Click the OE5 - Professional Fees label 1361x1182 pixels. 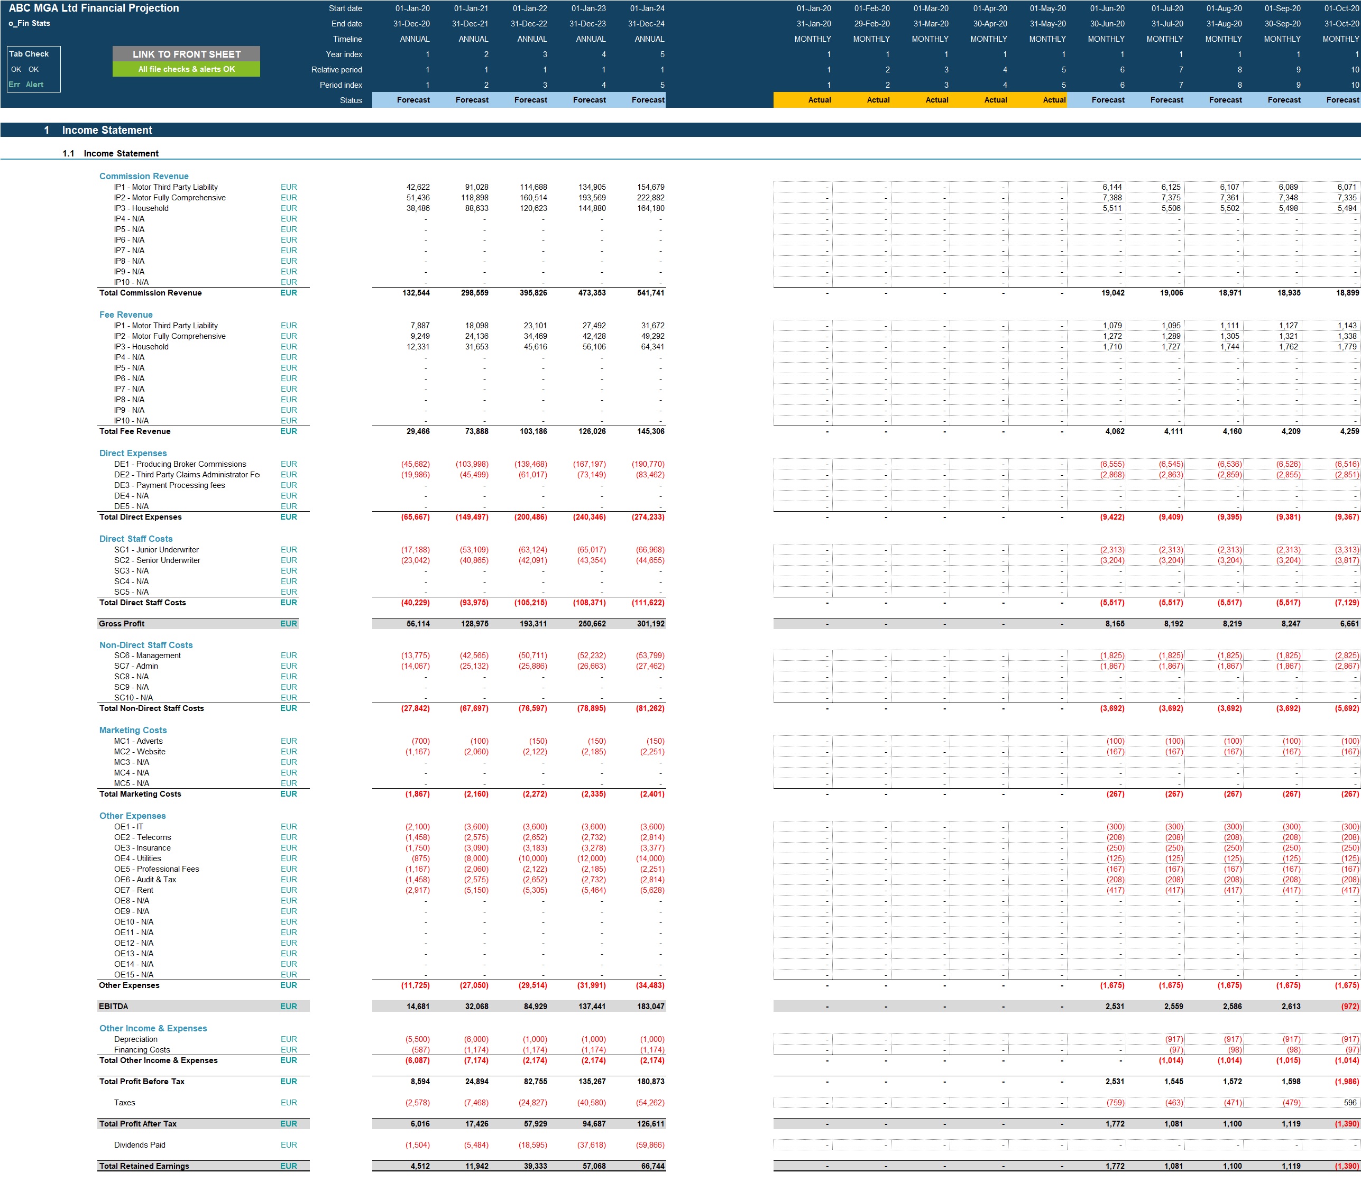[157, 870]
